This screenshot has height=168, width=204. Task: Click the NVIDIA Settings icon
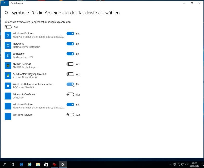pos(8,66)
